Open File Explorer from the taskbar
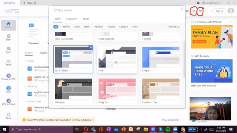237x133 pixels. tap(146, 129)
